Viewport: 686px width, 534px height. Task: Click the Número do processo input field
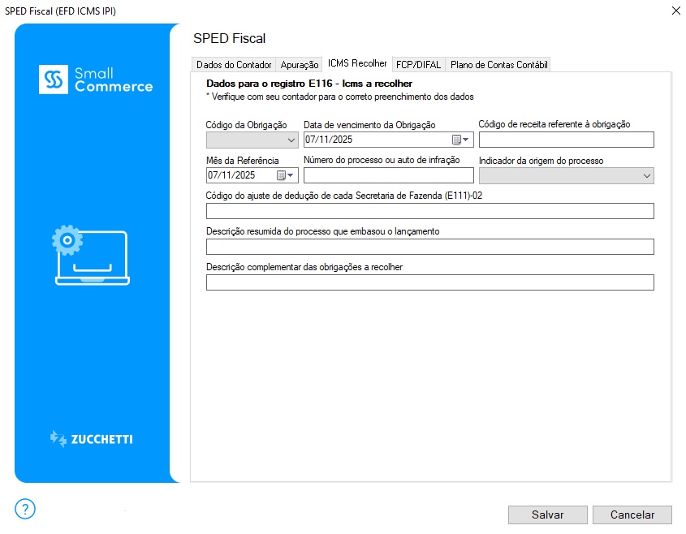click(x=388, y=175)
